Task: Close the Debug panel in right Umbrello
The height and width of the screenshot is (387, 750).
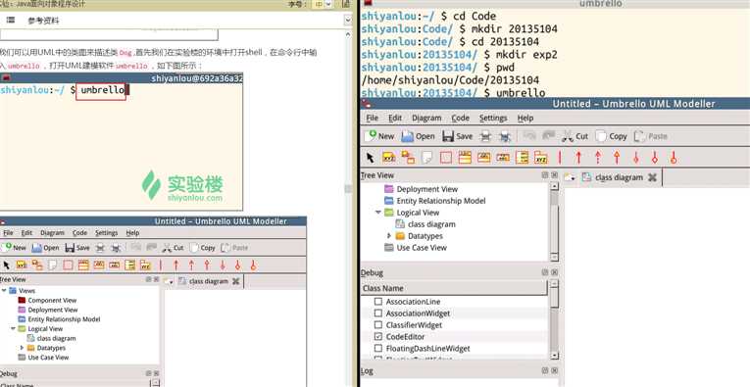Action: pyautogui.click(x=554, y=272)
